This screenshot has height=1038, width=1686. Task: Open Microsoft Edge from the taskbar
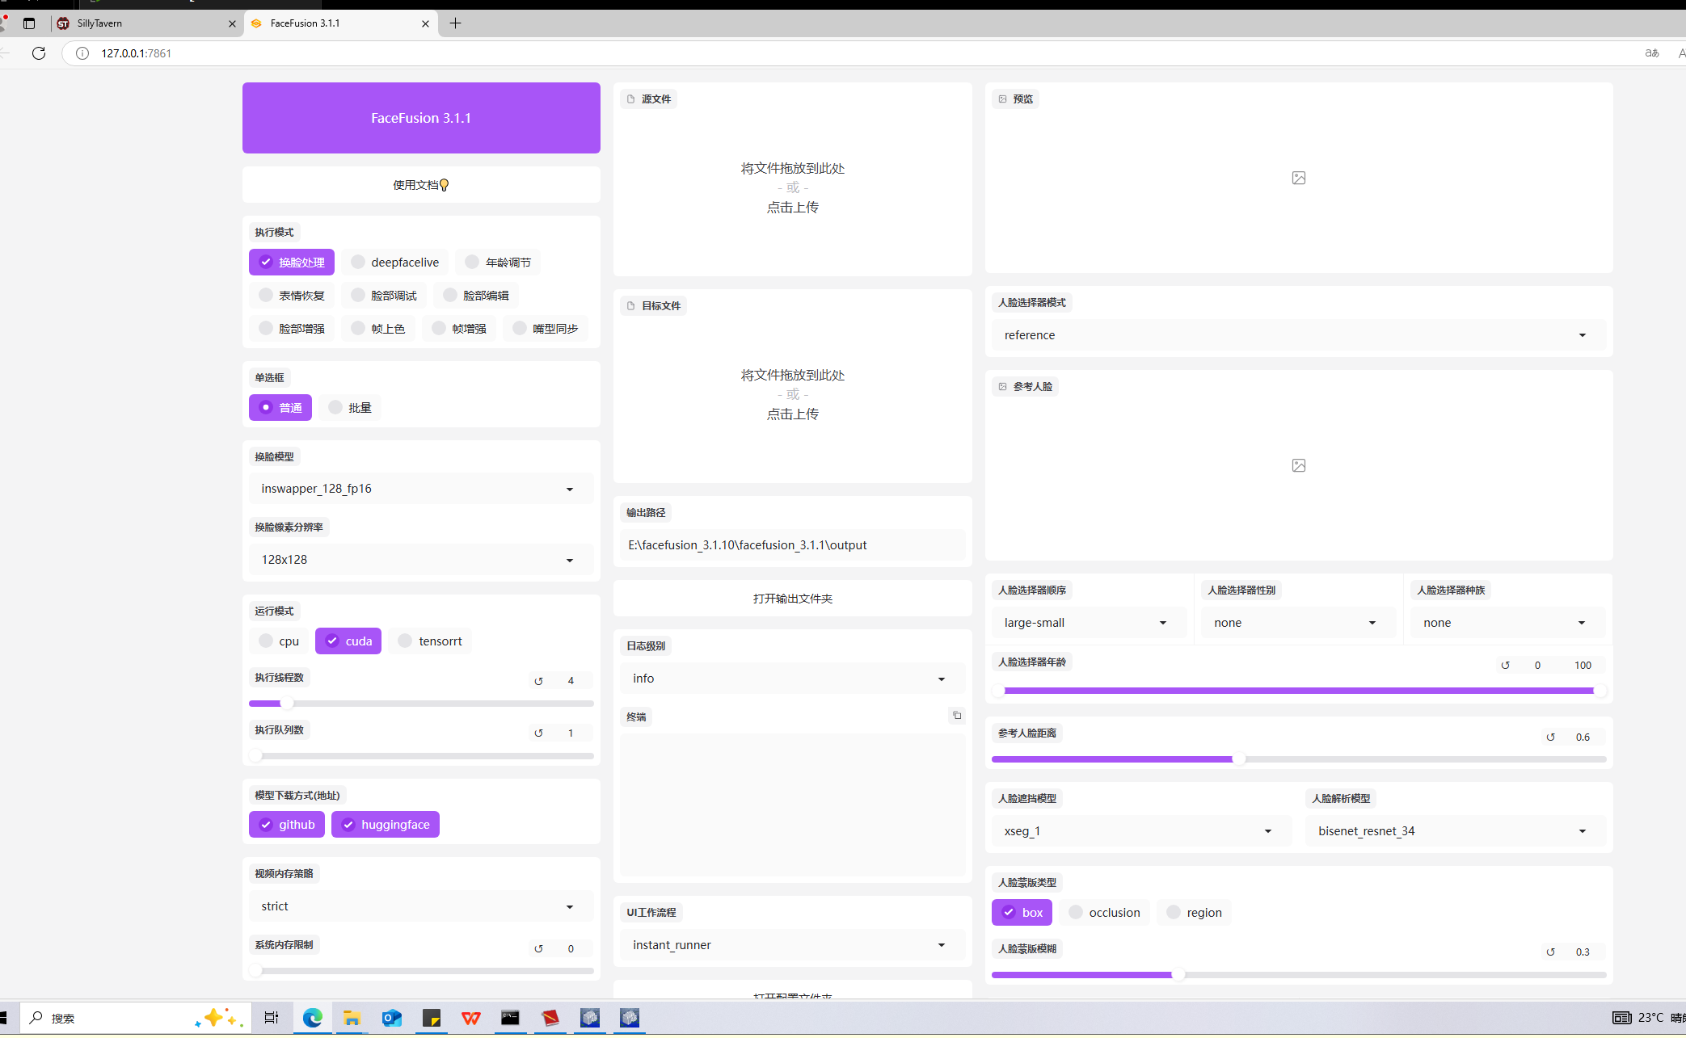click(x=312, y=1018)
